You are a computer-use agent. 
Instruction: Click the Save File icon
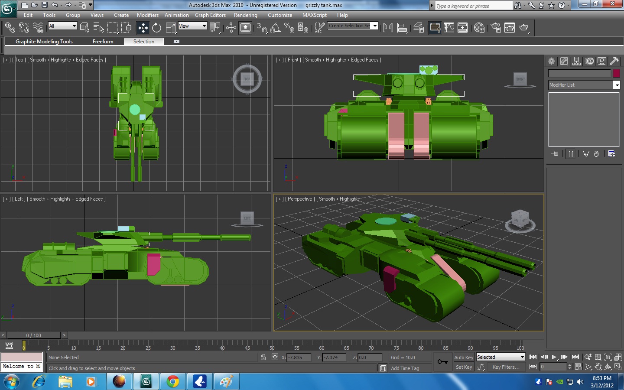[44, 5]
